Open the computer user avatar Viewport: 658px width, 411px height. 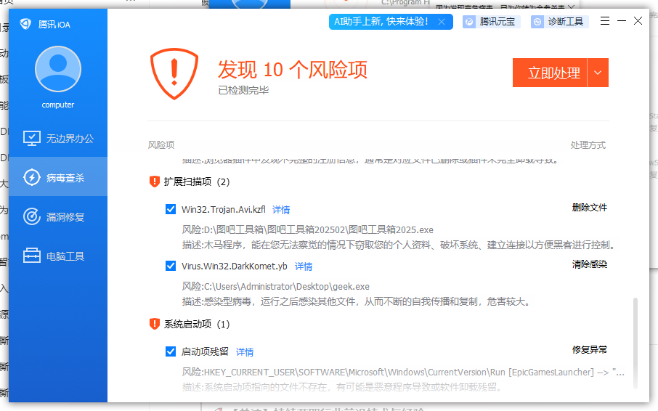[58, 69]
